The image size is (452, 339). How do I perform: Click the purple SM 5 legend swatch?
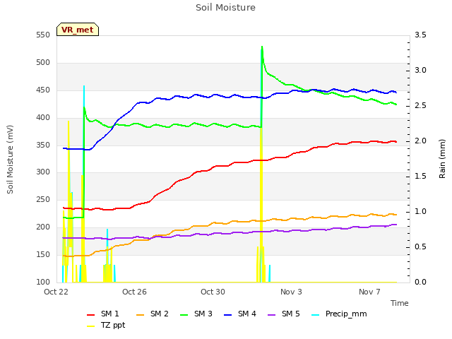point(272,315)
